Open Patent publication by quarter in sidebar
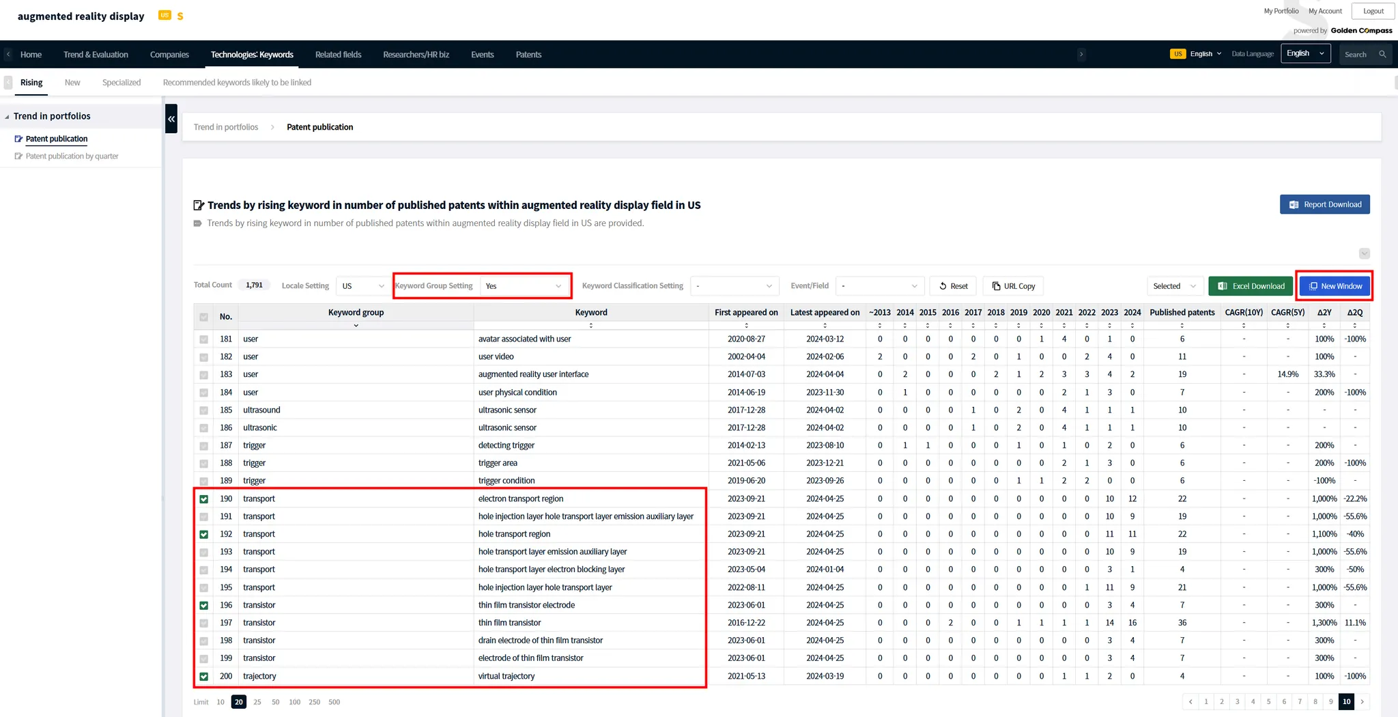This screenshot has height=717, width=1398. point(72,156)
